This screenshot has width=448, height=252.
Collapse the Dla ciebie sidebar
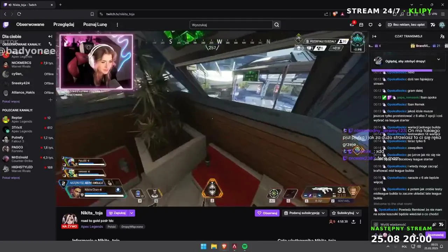coord(50,36)
